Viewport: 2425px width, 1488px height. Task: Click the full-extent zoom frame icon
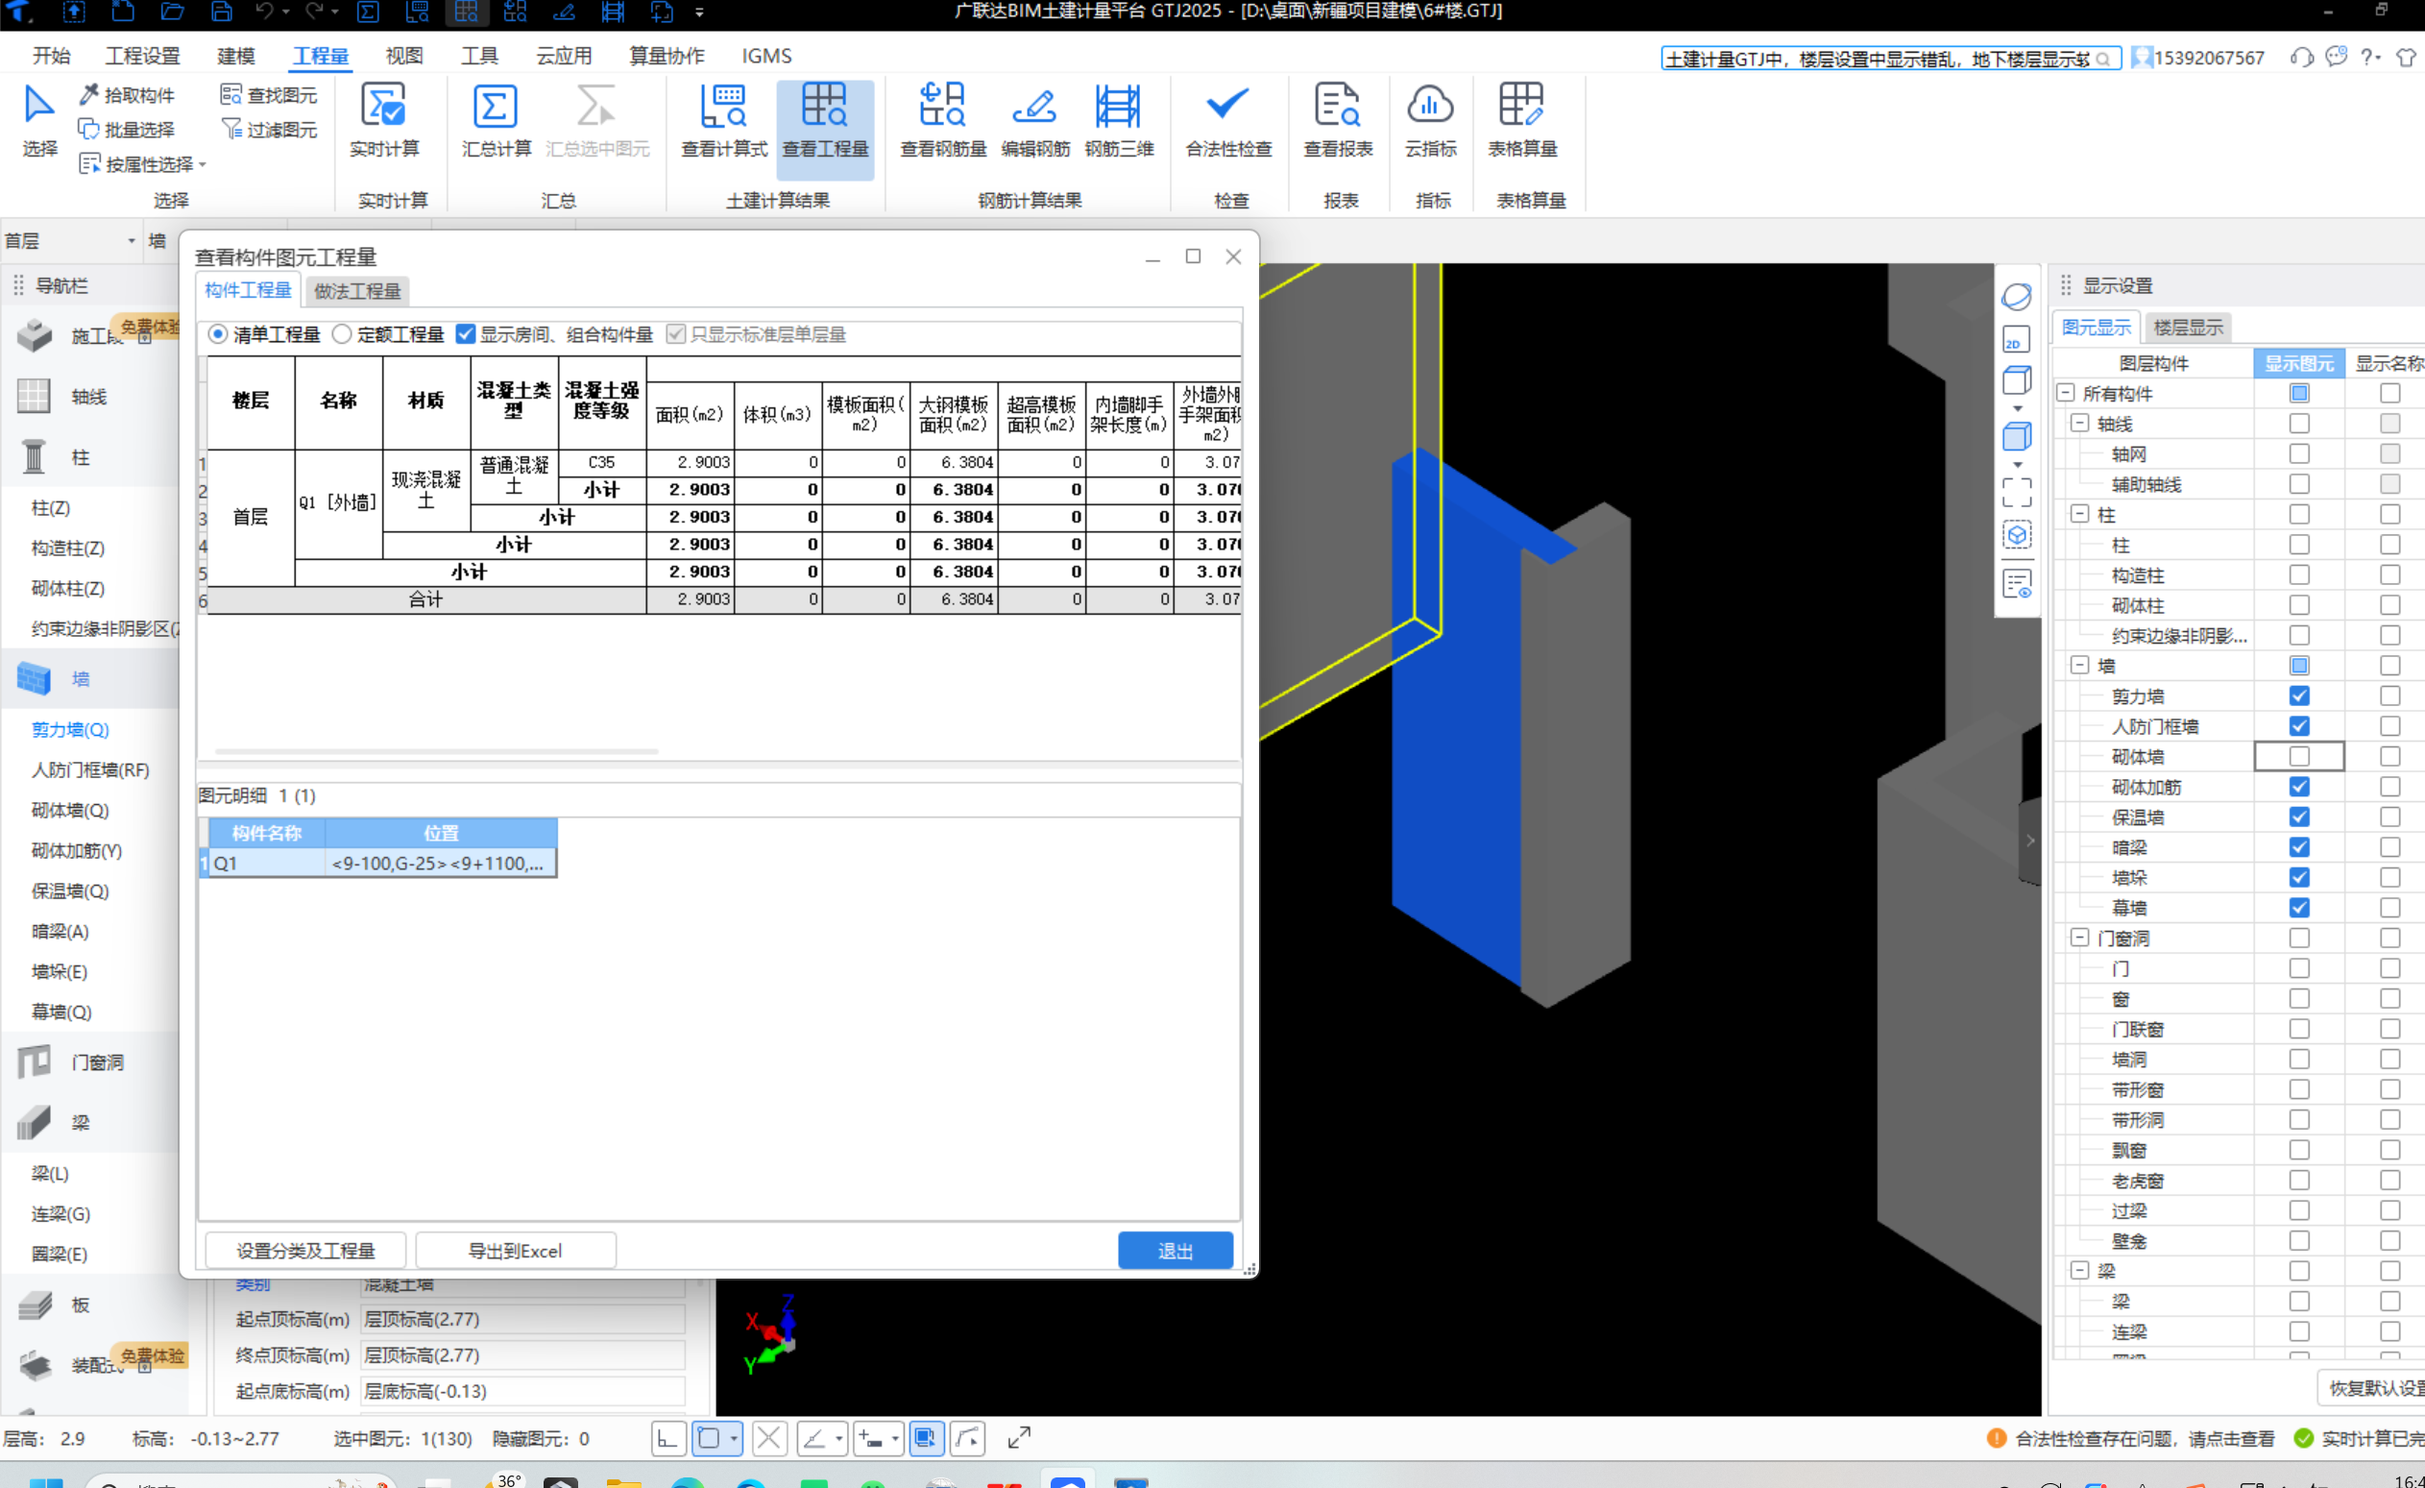pyautogui.click(x=2016, y=491)
